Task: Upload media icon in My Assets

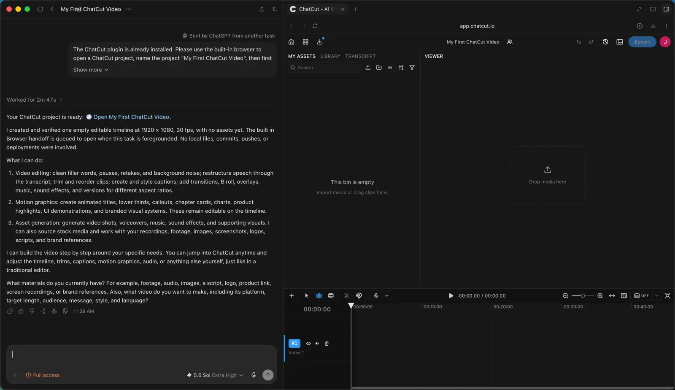Action: point(368,68)
